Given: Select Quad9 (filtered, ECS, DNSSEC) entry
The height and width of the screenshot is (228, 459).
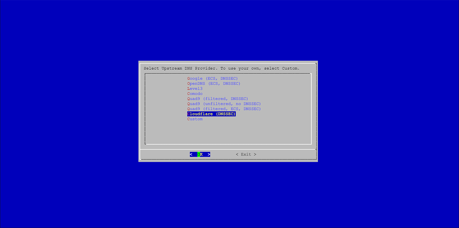Looking at the screenshot, I should (x=224, y=109).
